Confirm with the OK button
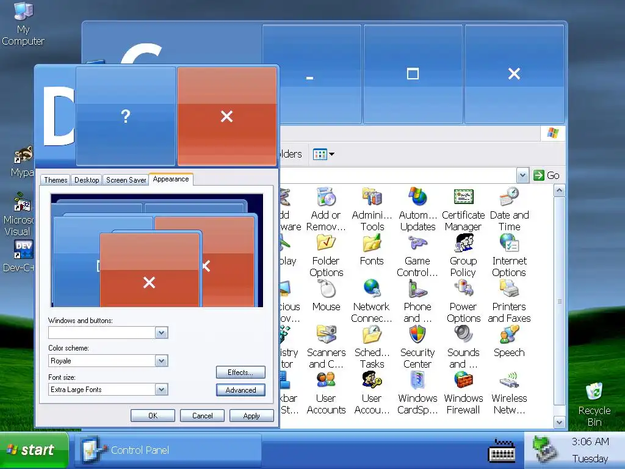Screen dimensions: 625x469 coord(153,415)
